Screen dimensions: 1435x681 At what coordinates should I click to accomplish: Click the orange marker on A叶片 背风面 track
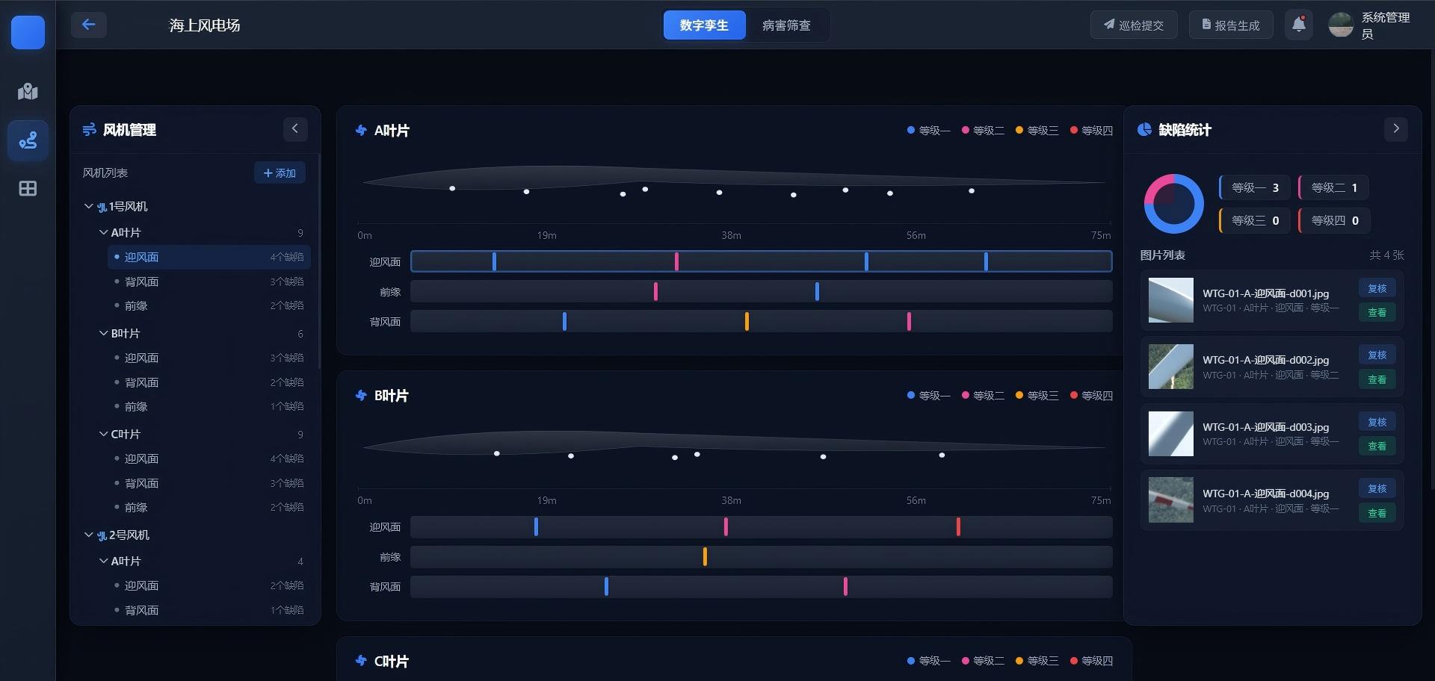(747, 321)
